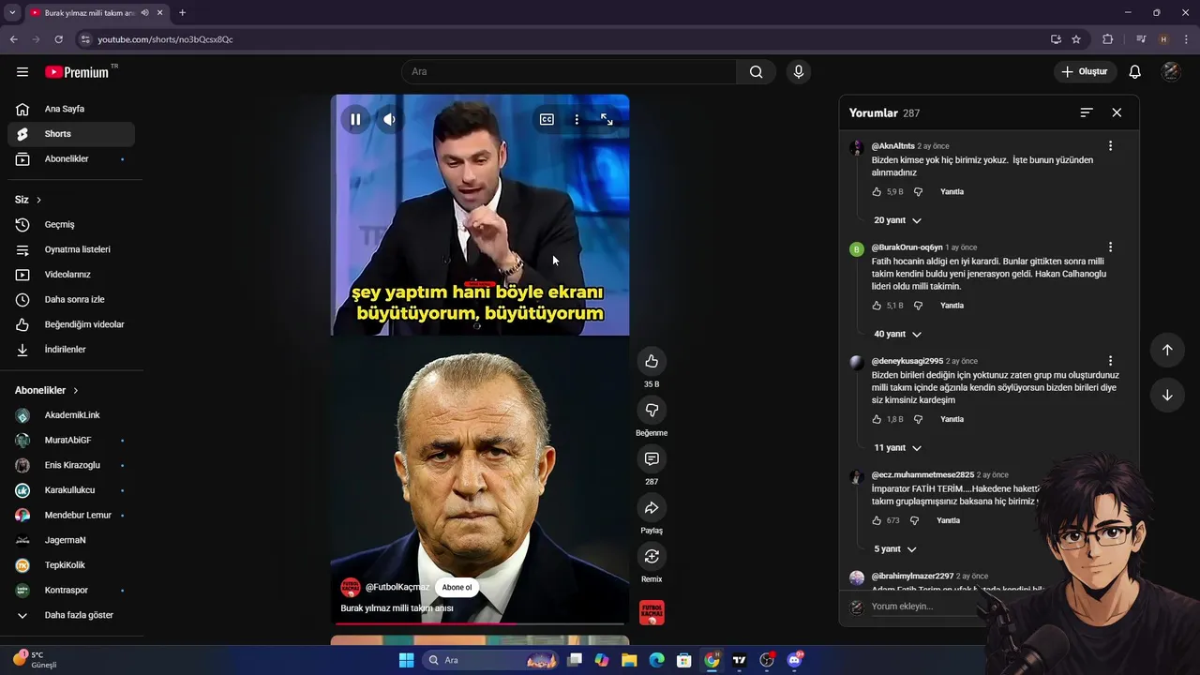Bookmark this page with the star icon

point(1076,39)
